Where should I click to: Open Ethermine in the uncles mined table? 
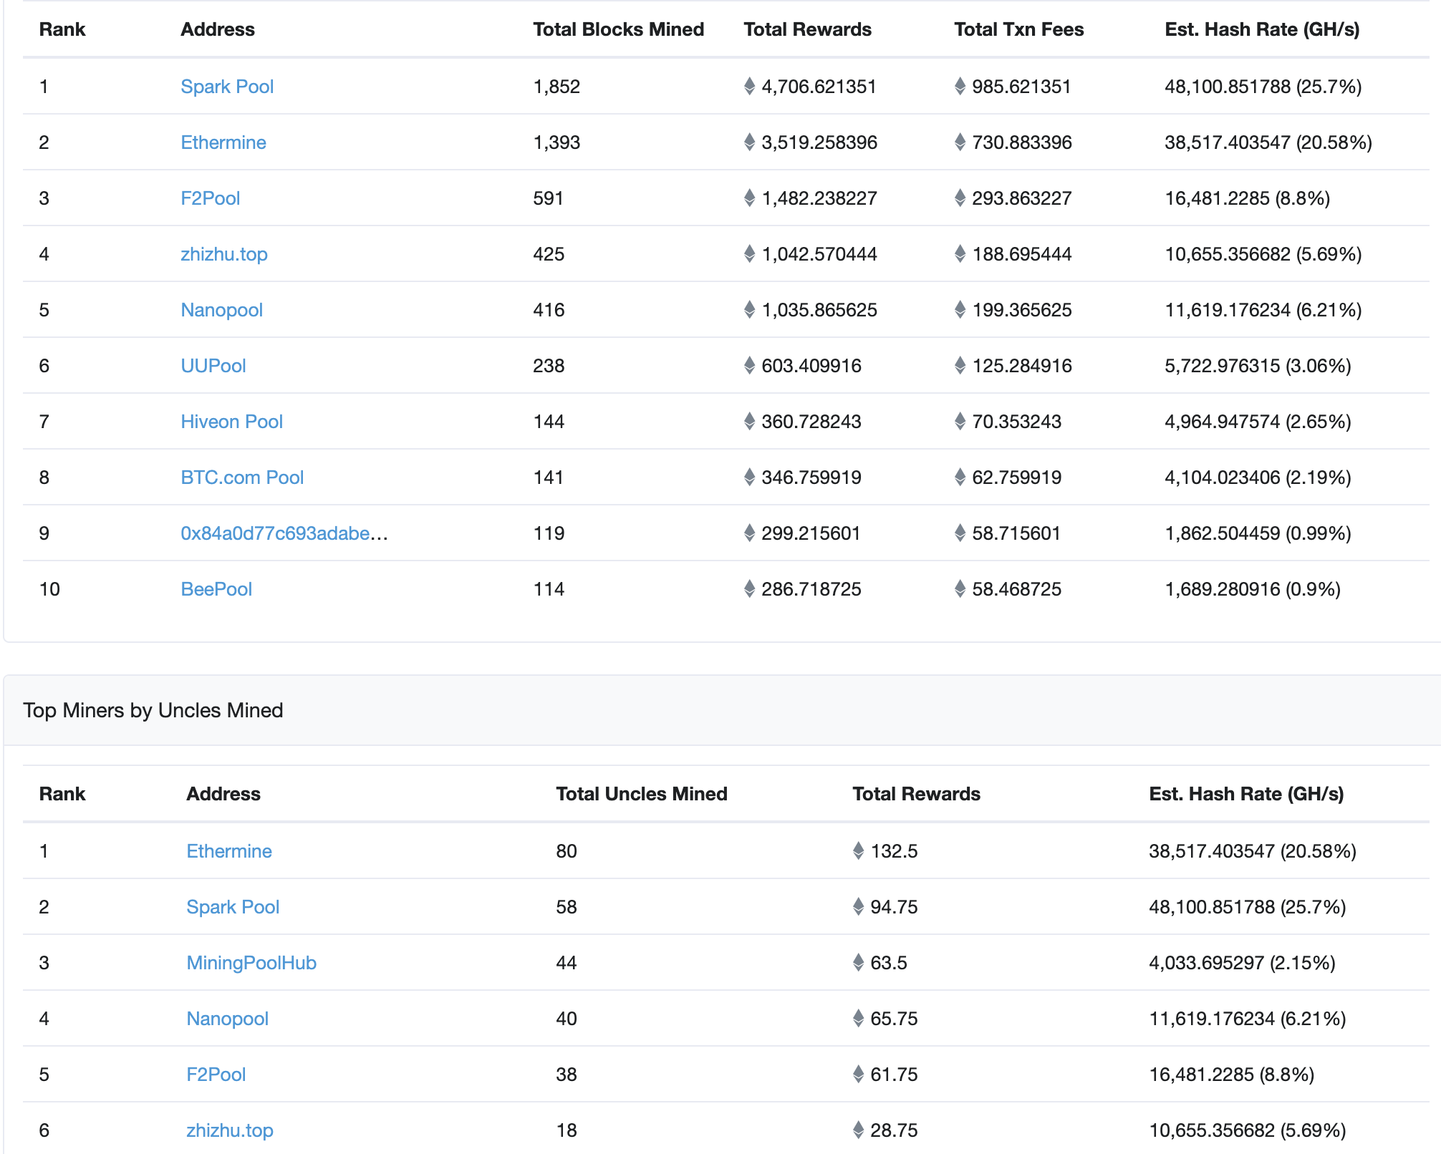pos(228,851)
